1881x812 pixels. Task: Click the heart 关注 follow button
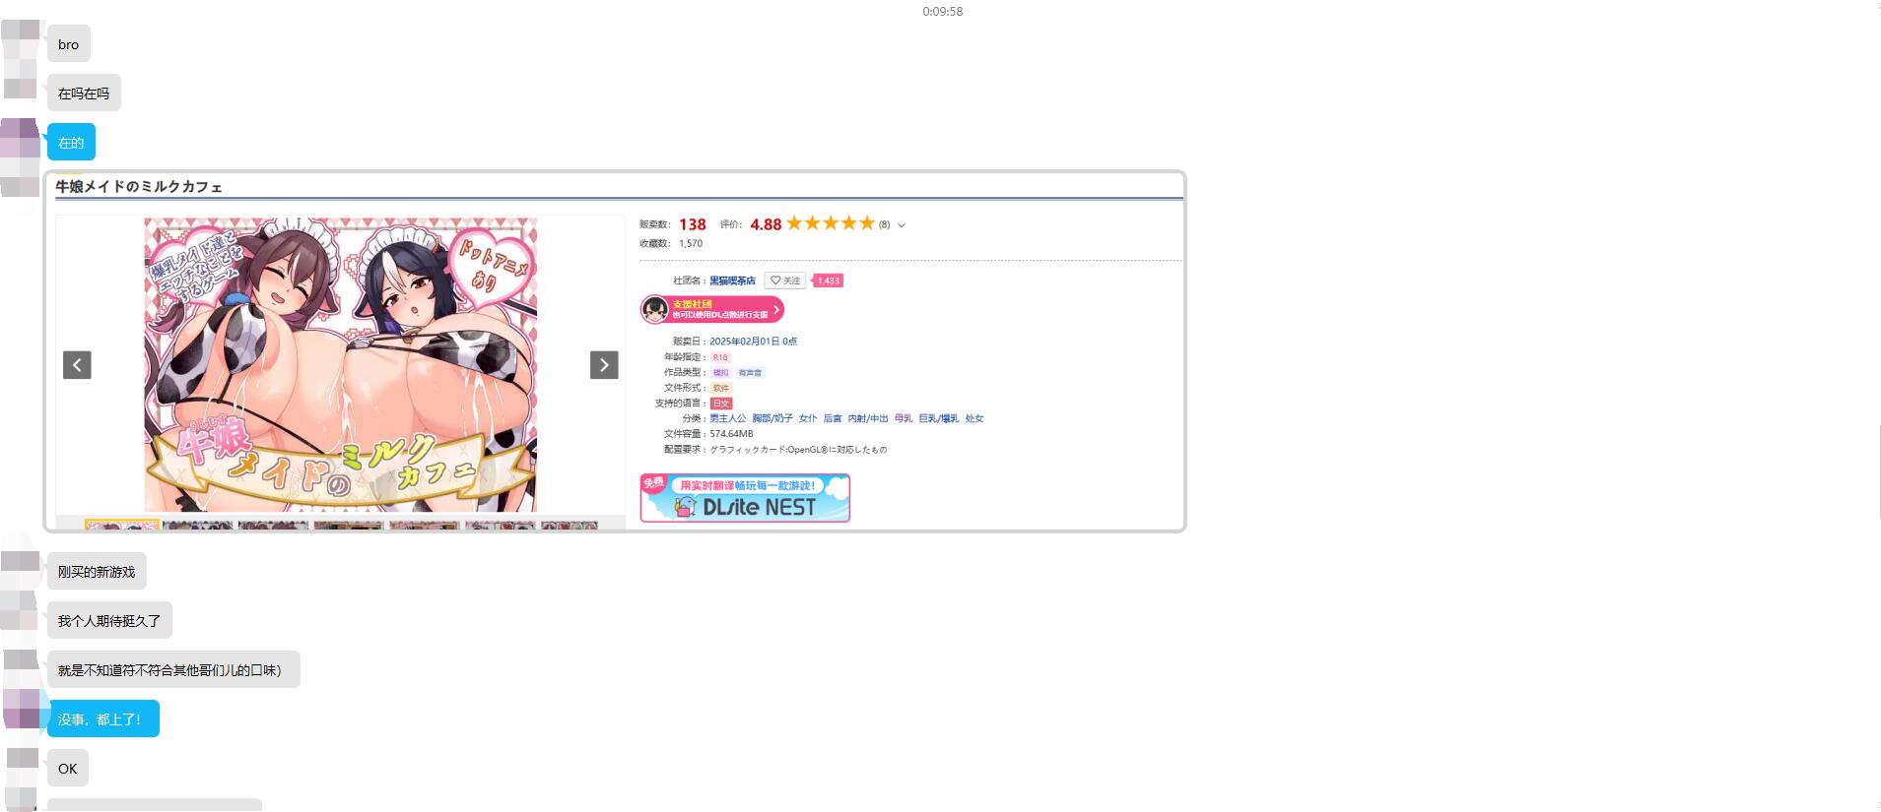click(785, 281)
